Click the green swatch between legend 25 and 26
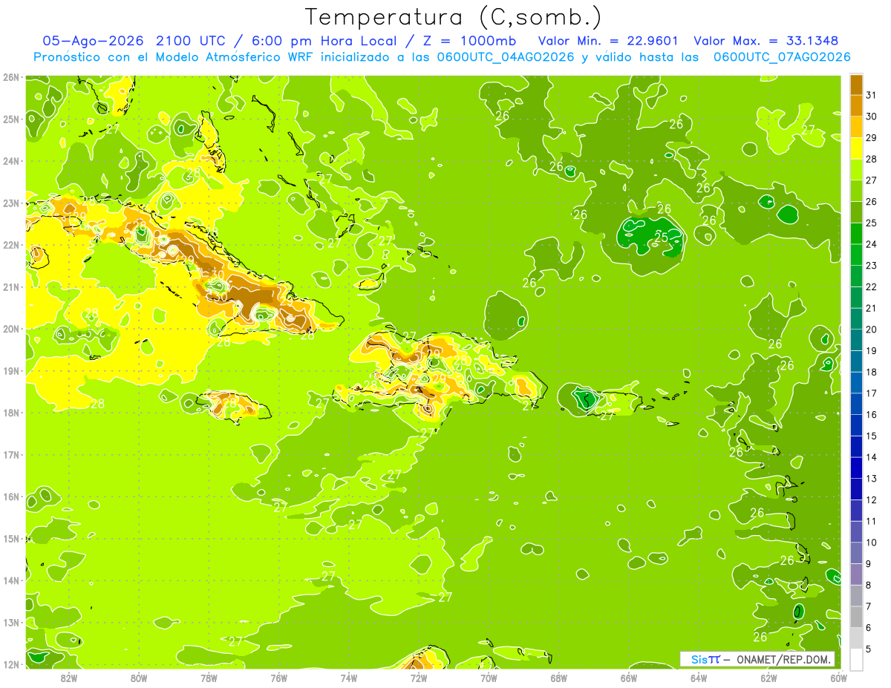 click(x=857, y=212)
